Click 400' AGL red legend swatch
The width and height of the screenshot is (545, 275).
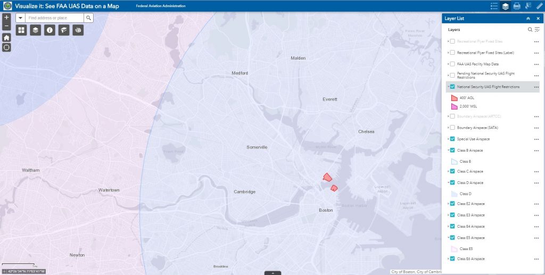click(x=455, y=98)
